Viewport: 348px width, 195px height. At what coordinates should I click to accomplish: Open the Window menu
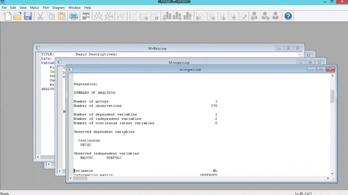pos(75,8)
